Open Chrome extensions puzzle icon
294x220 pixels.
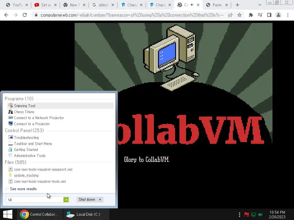click(x=251, y=15)
